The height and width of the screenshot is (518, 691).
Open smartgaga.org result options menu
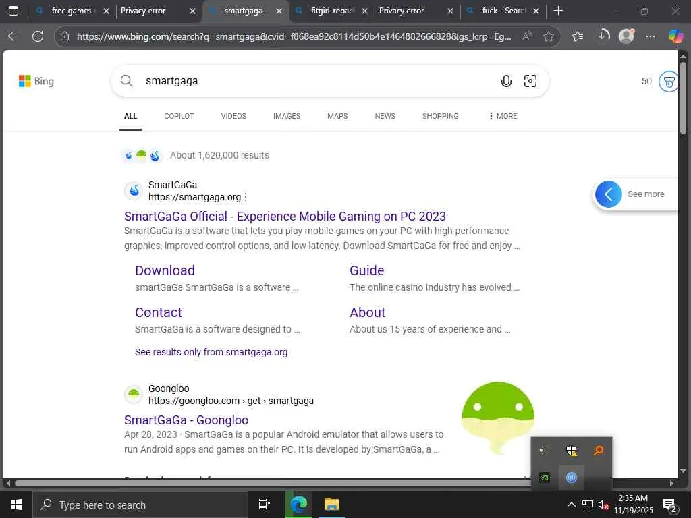pos(246,197)
